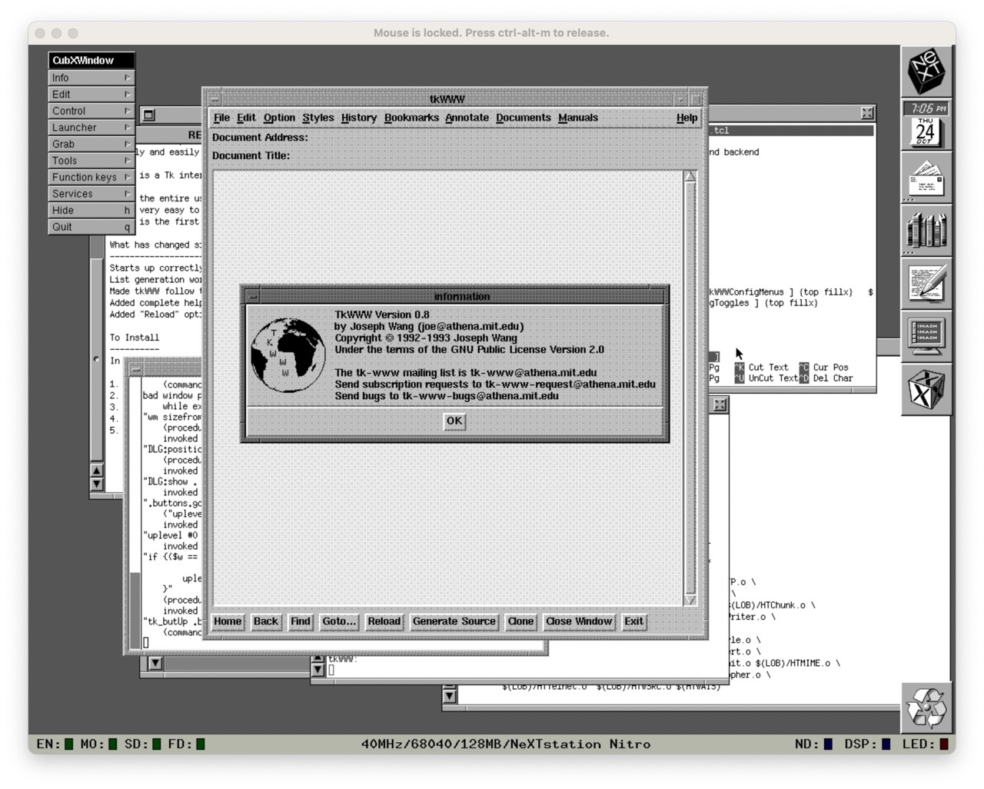This screenshot has height=789, width=984.
Task: Open the Documents menu
Action: point(524,118)
